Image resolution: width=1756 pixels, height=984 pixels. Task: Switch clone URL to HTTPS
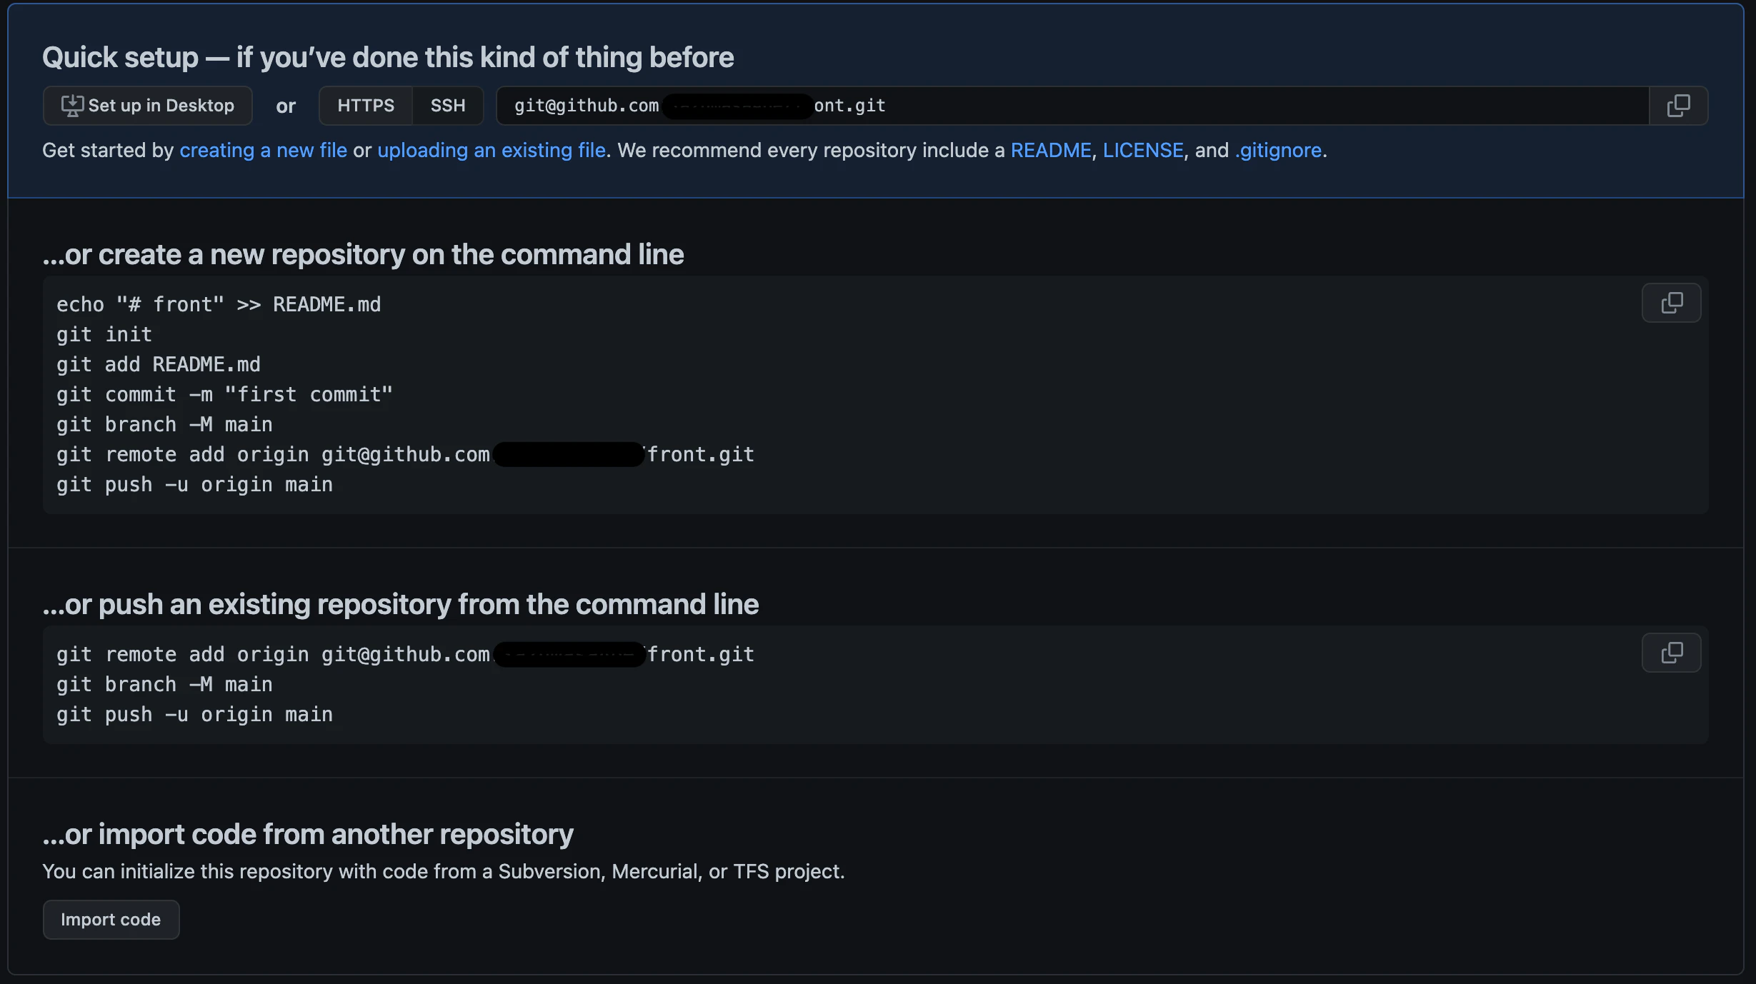(365, 106)
